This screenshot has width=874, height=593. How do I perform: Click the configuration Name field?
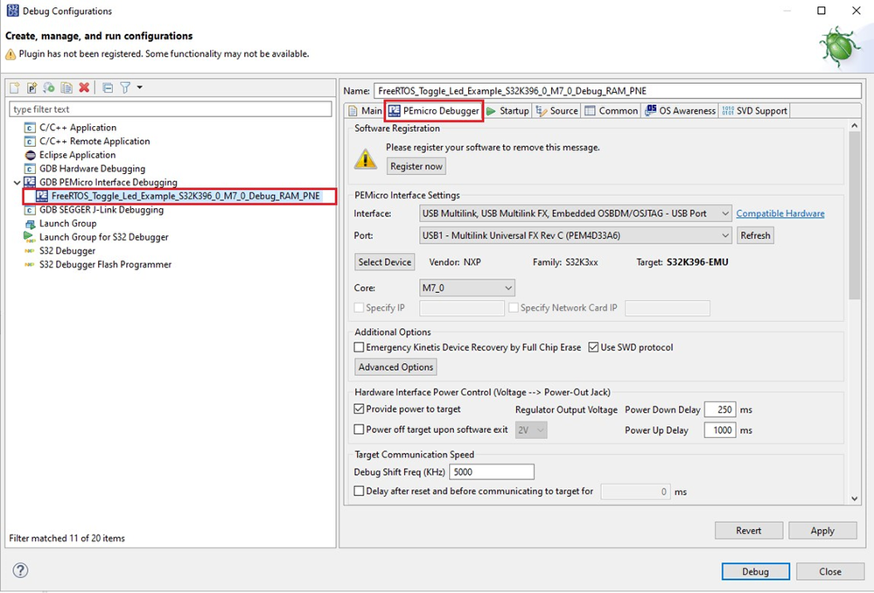click(x=618, y=91)
